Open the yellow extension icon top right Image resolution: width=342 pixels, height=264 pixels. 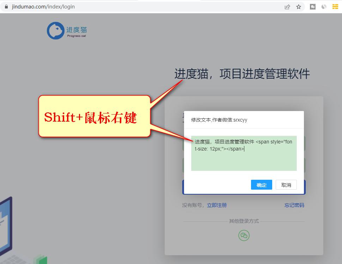[x=336, y=6]
